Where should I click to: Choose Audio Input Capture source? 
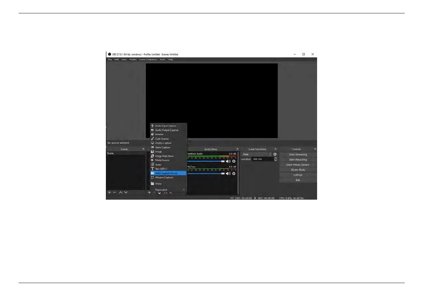point(168,126)
